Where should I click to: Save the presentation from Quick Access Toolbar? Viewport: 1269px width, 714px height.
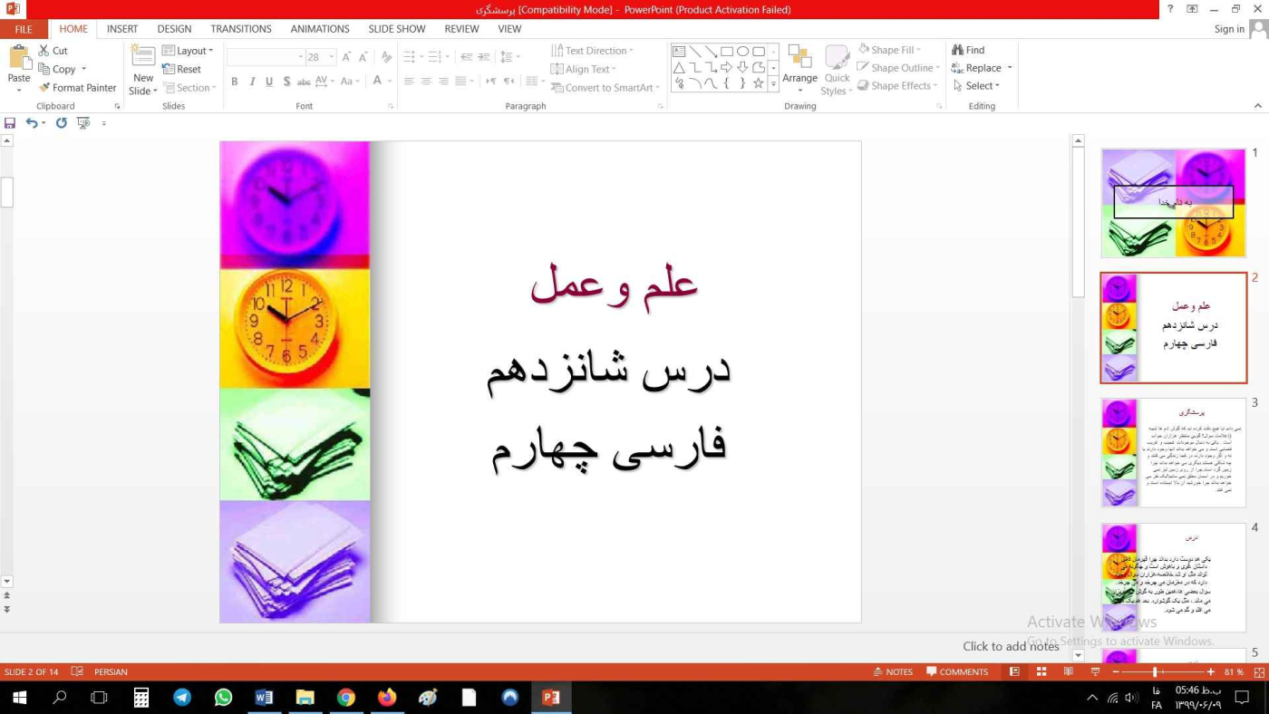click(10, 123)
